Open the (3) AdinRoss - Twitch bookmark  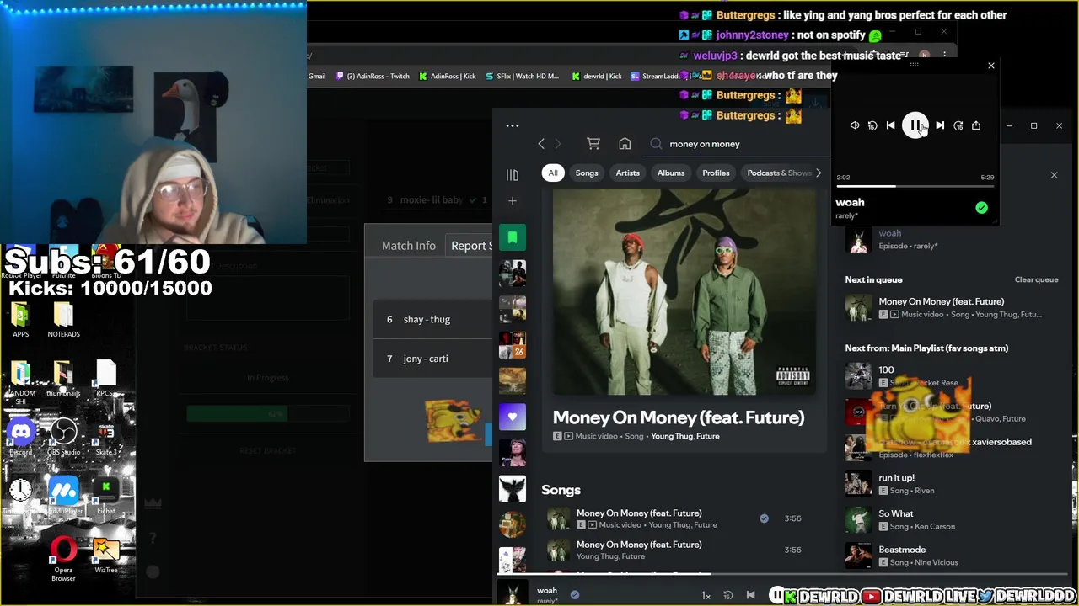pos(373,76)
